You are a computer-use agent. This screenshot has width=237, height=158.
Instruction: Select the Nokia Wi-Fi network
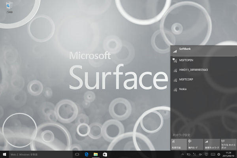(203, 89)
